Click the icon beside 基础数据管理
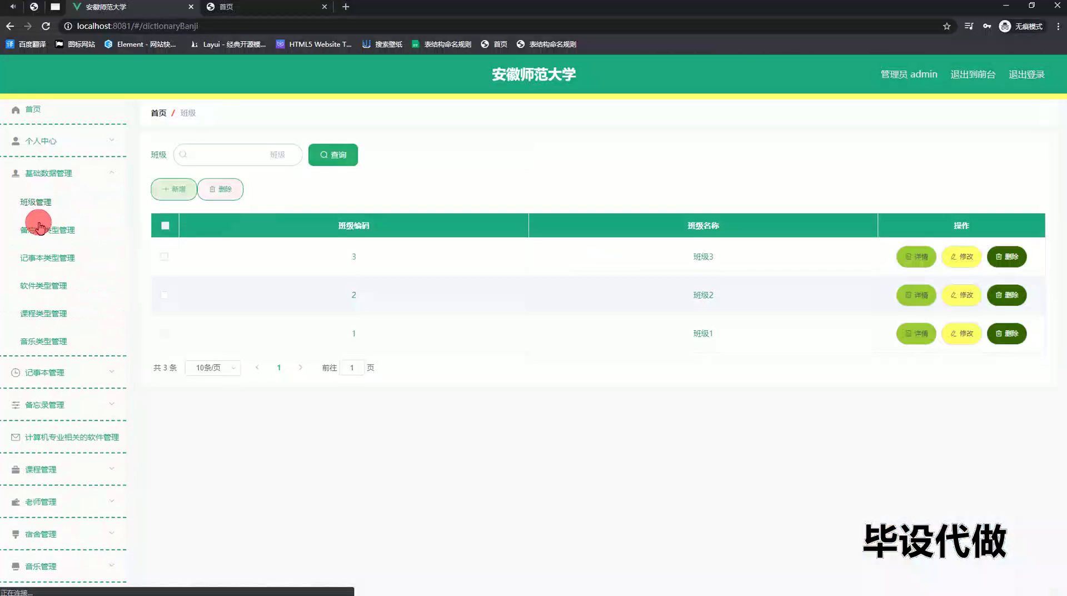The height and width of the screenshot is (596, 1067). coord(16,173)
